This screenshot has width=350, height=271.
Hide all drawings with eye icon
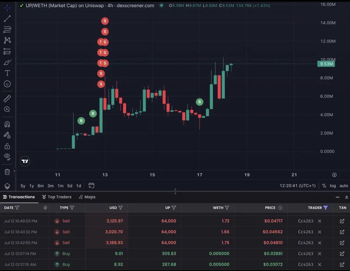tap(7, 157)
